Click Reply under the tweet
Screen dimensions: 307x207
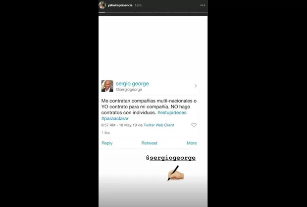pyautogui.click(x=107, y=143)
